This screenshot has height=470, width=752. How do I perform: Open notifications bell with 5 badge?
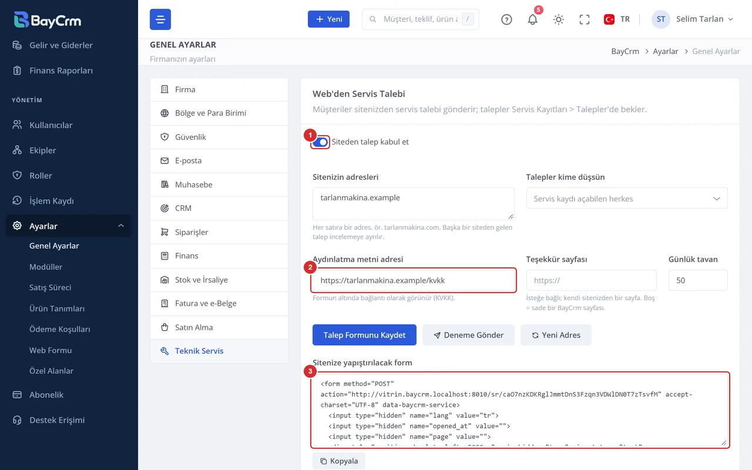click(532, 19)
